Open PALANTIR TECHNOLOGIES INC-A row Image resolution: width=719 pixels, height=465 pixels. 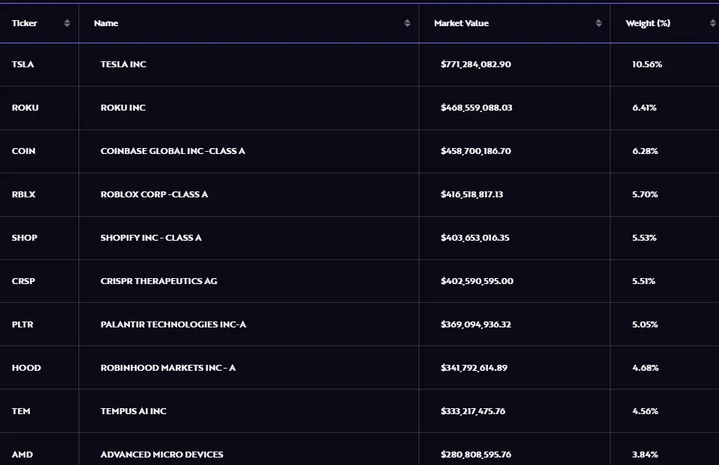point(359,324)
